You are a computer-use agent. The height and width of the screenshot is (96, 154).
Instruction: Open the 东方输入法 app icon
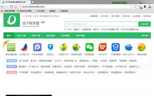(24, 47)
